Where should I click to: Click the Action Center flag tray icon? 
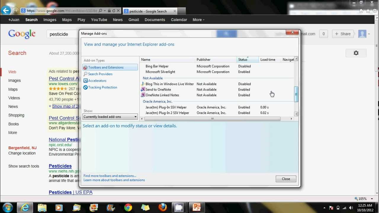coord(331,208)
